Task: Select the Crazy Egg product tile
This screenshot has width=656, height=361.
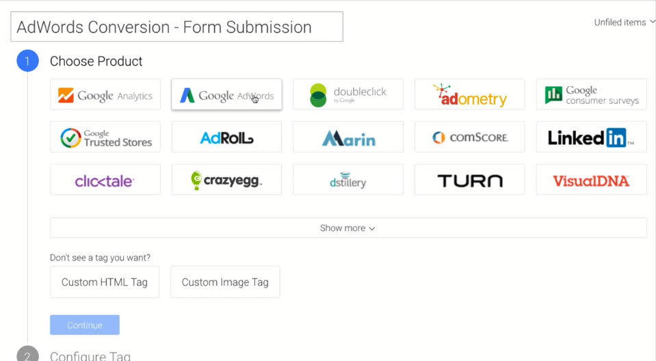Action: tap(226, 180)
